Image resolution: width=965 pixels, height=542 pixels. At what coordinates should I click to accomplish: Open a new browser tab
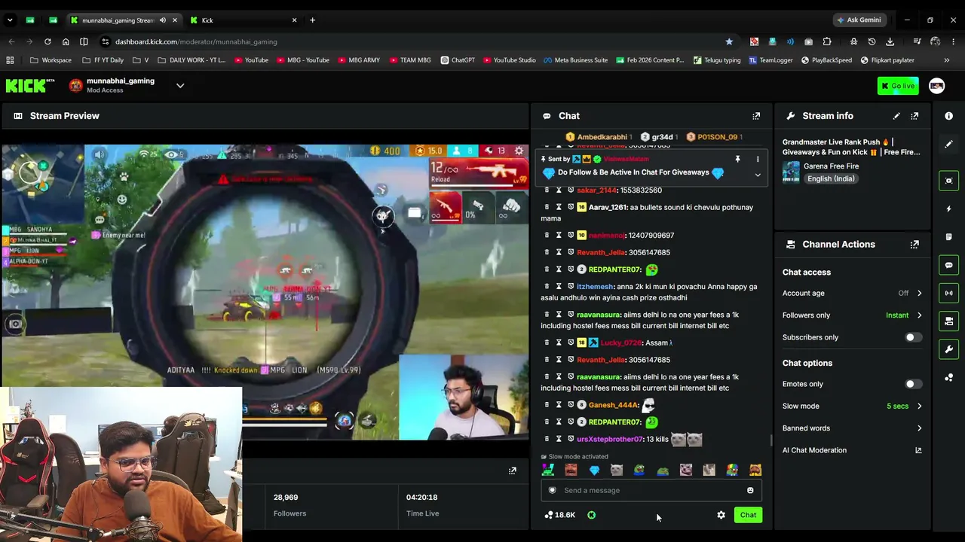[x=312, y=20]
